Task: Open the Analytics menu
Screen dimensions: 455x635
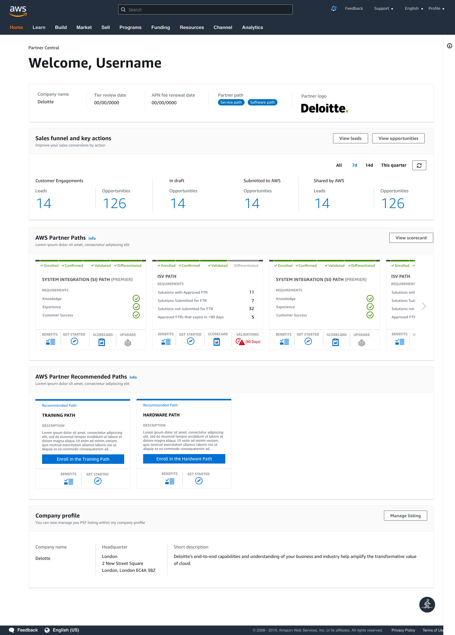Action: [252, 27]
